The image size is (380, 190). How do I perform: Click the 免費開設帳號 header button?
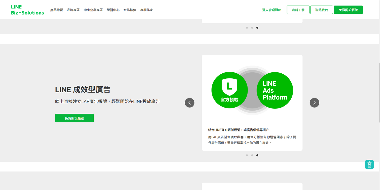(x=348, y=9)
